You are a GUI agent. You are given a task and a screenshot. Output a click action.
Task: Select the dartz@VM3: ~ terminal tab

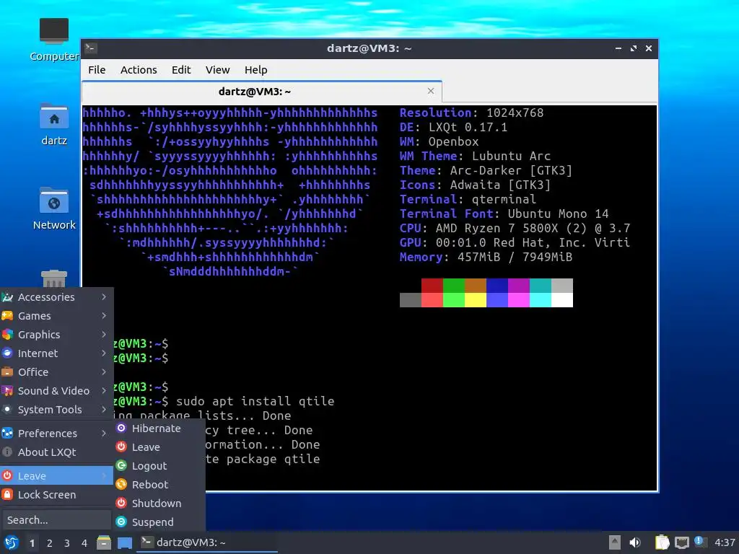(x=261, y=92)
